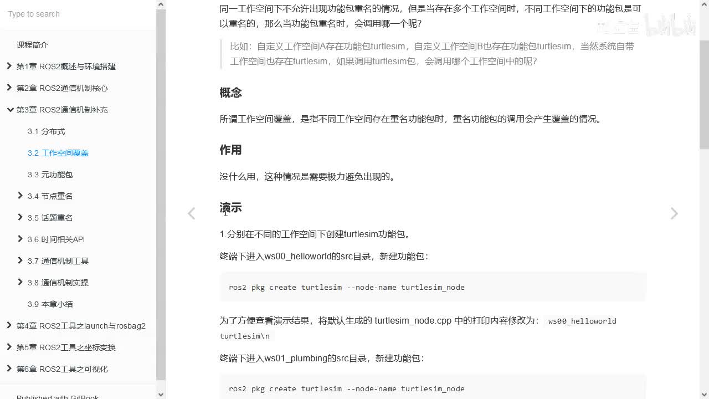Click the main page scrollbar thumb
Image resolution: width=709 pixels, height=399 pixels.
tap(704, 94)
